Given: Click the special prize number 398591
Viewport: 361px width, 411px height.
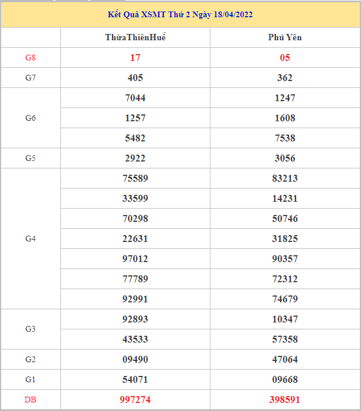Looking at the screenshot, I should 285,400.
